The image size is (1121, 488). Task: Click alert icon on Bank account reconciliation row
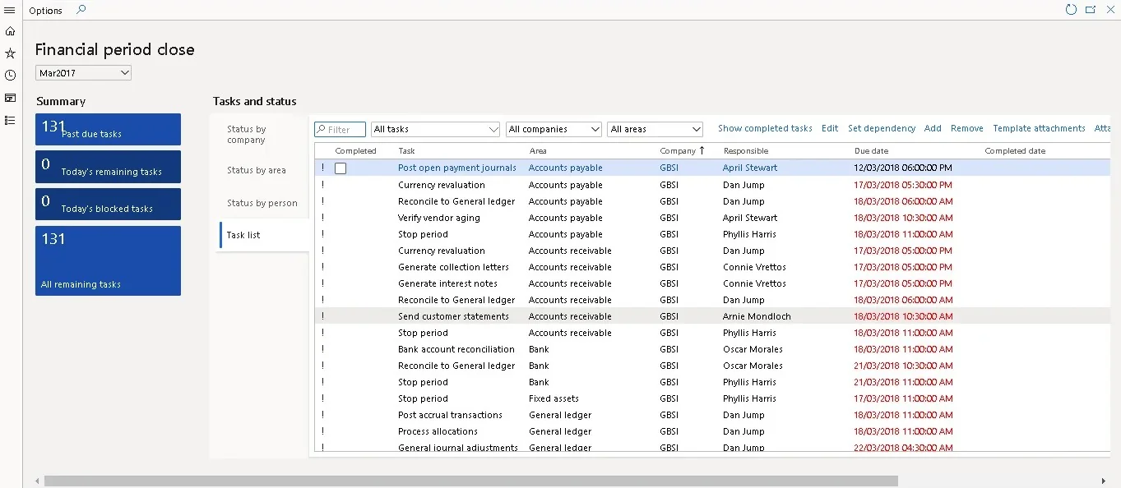pyautogui.click(x=322, y=349)
